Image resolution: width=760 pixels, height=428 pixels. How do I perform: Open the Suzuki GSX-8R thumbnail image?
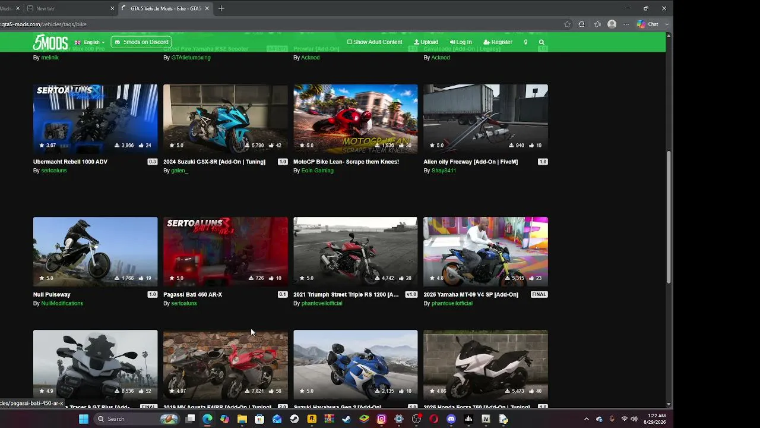coord(226,119)
